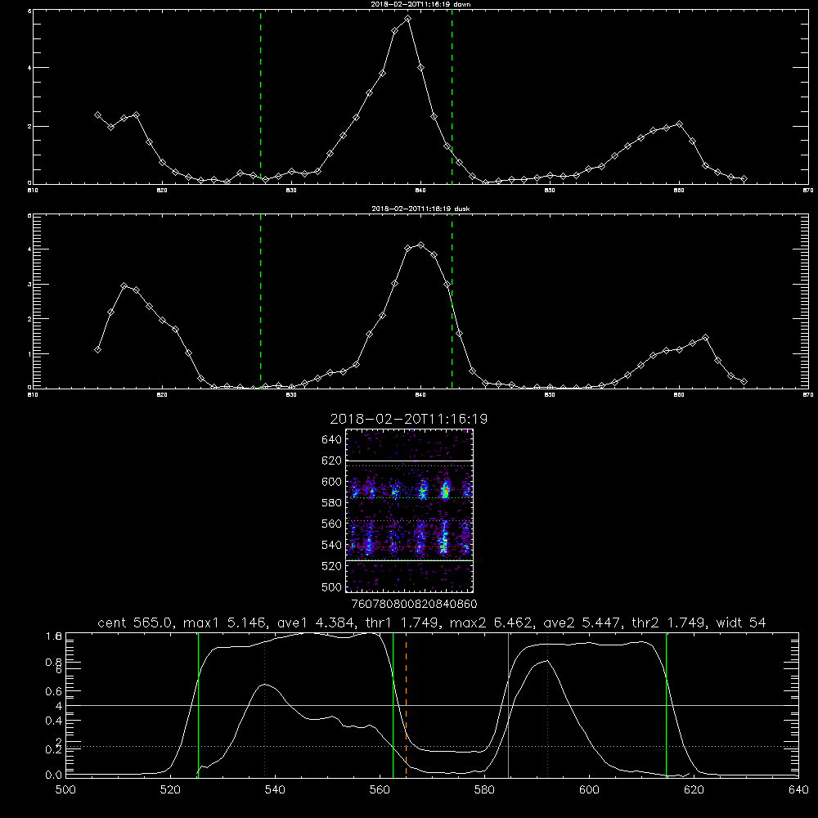Click the 'max1 5.146' value
This screenshot has height=818, width=818.
coord(225,622)
